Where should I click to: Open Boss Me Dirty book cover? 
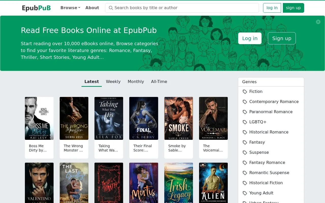click(x=39, y=118)
